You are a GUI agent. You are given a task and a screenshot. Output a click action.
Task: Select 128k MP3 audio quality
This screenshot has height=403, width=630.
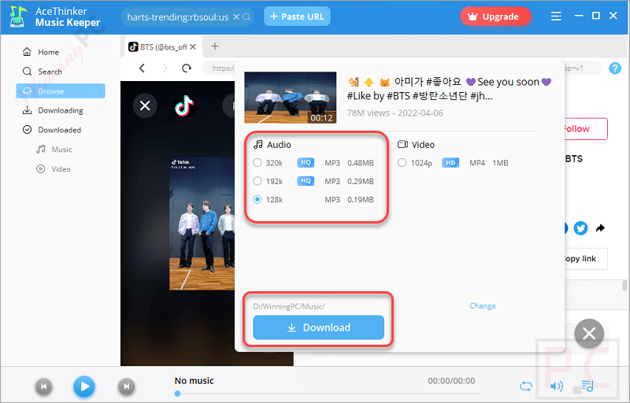[258, 199]
